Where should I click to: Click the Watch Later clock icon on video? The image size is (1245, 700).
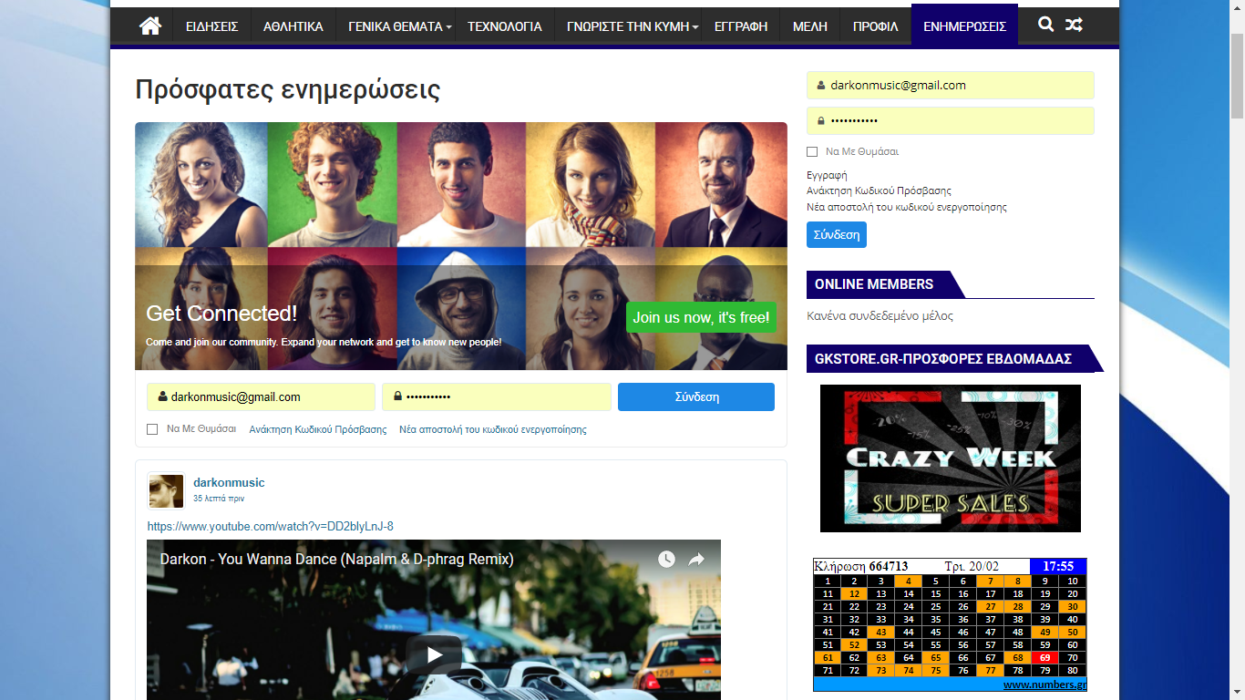tap(666, 559)
